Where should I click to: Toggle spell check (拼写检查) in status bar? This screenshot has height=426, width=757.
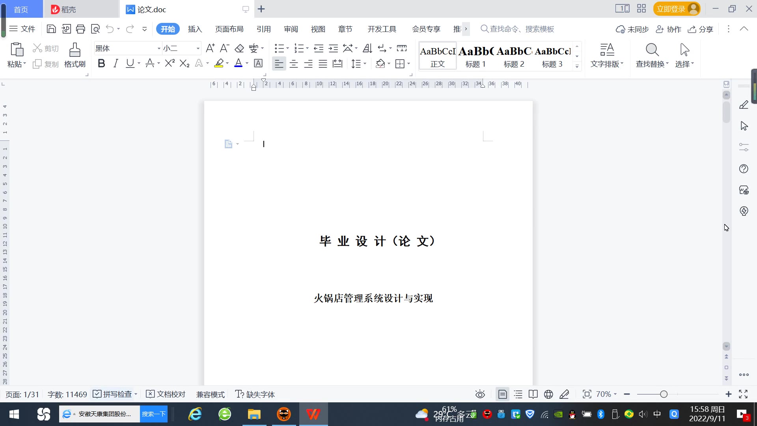(x=114, y=394)
